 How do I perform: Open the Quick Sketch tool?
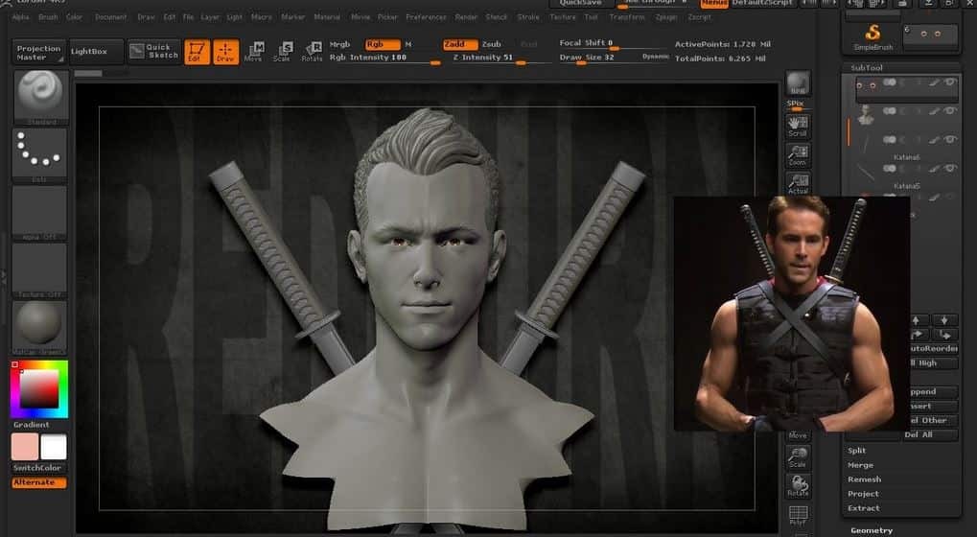click(x=154, y=51)
